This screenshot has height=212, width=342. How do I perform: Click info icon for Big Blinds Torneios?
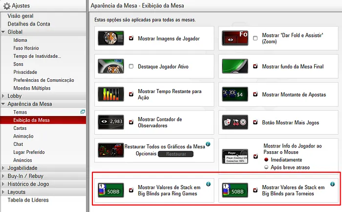coord(332,184)
